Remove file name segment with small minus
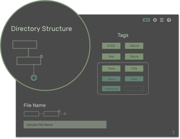 [59, 111]
